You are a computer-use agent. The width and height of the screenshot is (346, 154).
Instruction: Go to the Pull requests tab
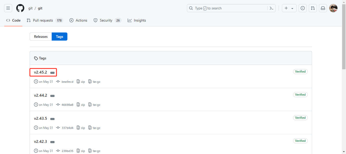[x=43, y=20]
